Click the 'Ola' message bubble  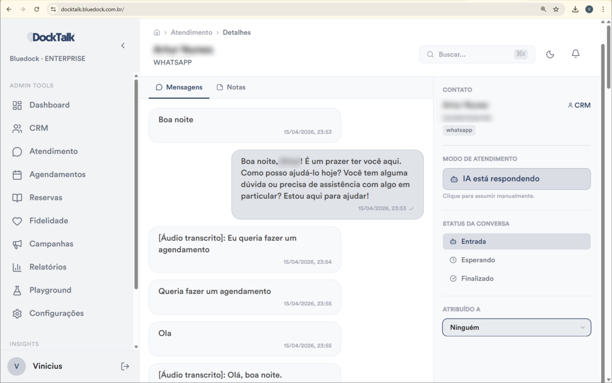(245, 339)
